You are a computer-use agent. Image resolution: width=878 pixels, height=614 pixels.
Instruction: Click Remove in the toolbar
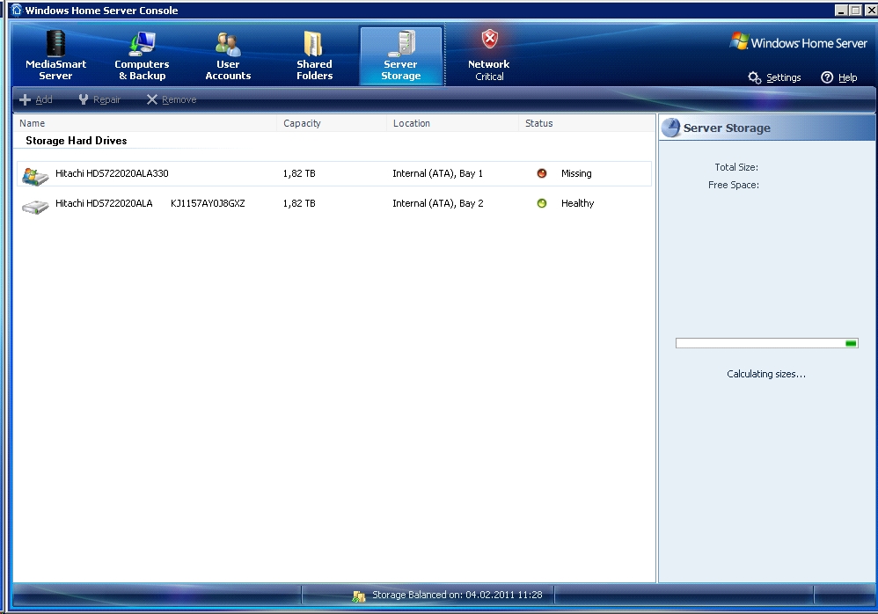coord(172,99)
